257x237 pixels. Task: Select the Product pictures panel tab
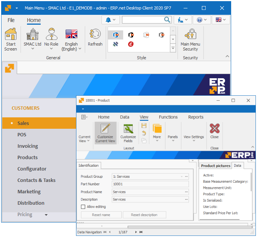click(x=216, y=166)
